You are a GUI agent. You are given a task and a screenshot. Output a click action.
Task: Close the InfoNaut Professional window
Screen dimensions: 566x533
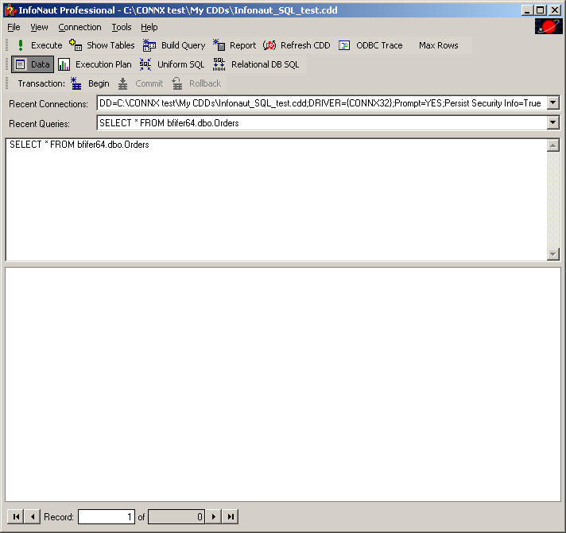[554, 10]
